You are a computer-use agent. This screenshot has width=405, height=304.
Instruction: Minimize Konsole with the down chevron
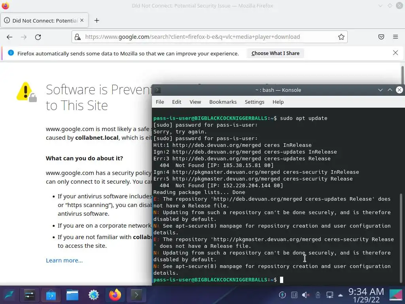[x=380, y=90]
